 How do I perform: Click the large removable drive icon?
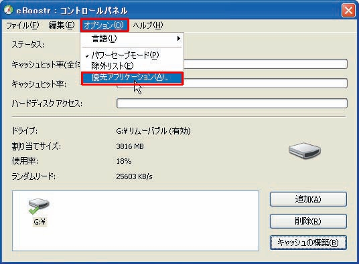(x=305, y=151)
